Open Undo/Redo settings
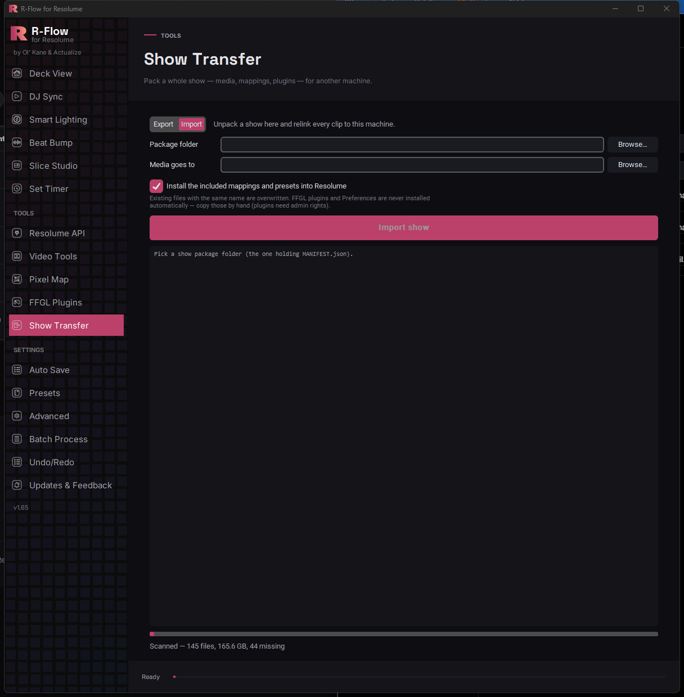This screenshot has width=684, height=697. pyautogui.click(x=66, y=462)
